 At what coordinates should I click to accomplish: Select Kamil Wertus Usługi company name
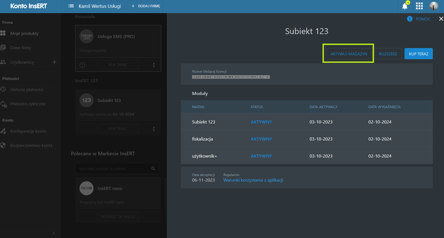100,6
